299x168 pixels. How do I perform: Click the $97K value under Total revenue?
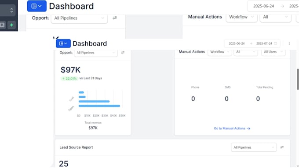93,128
